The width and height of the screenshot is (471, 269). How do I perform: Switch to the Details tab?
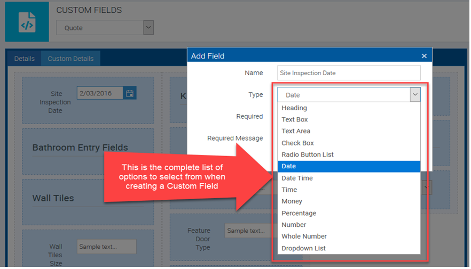click(x=24, y=59)
